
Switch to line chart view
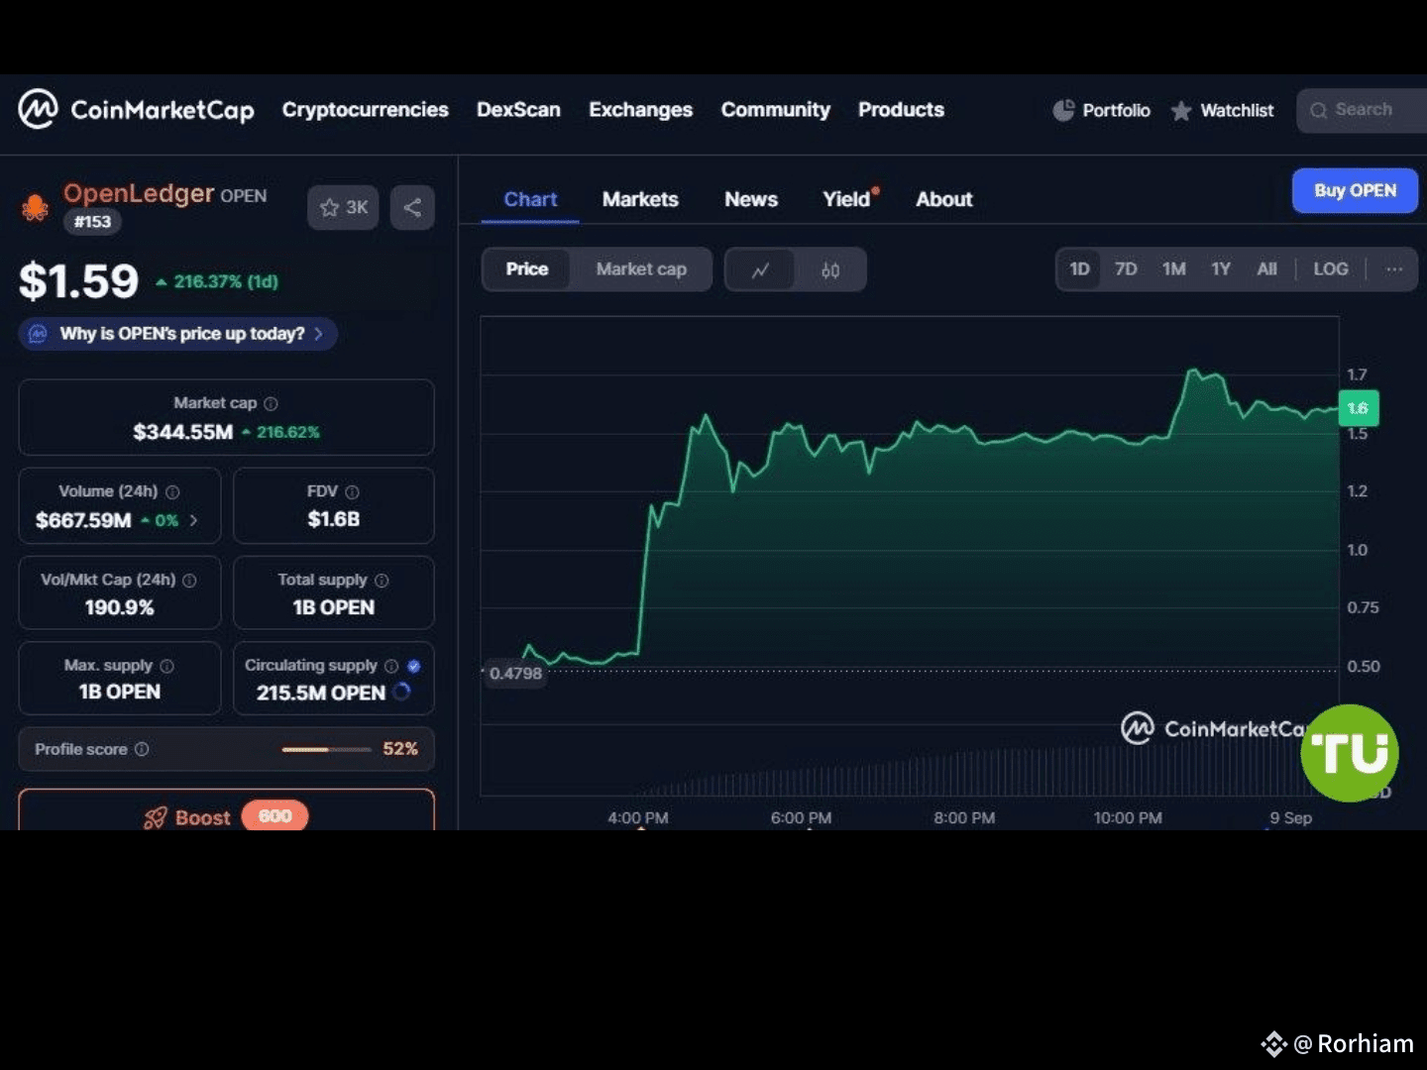coord(760,269)
